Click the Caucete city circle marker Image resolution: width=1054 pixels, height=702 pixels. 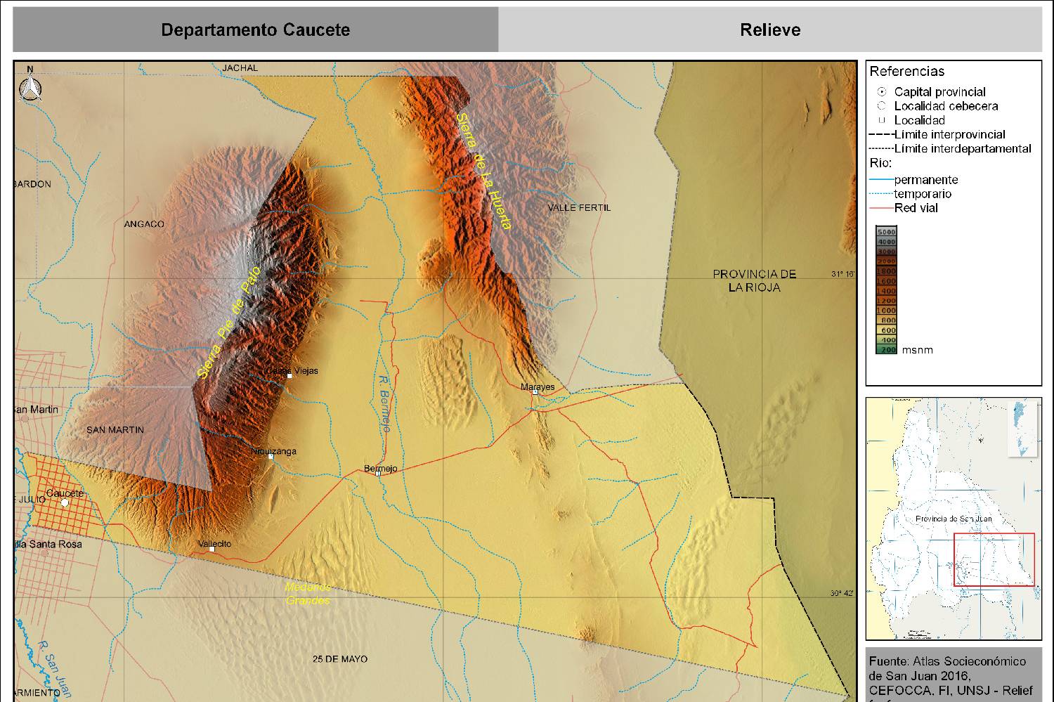click(65, 502)
